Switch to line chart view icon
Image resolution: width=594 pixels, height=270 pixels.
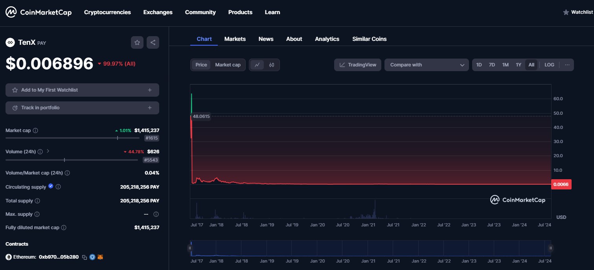257,65
